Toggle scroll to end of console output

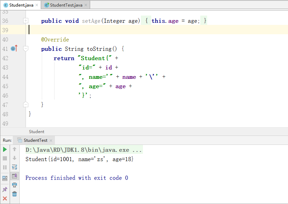(x=15, y=176)
